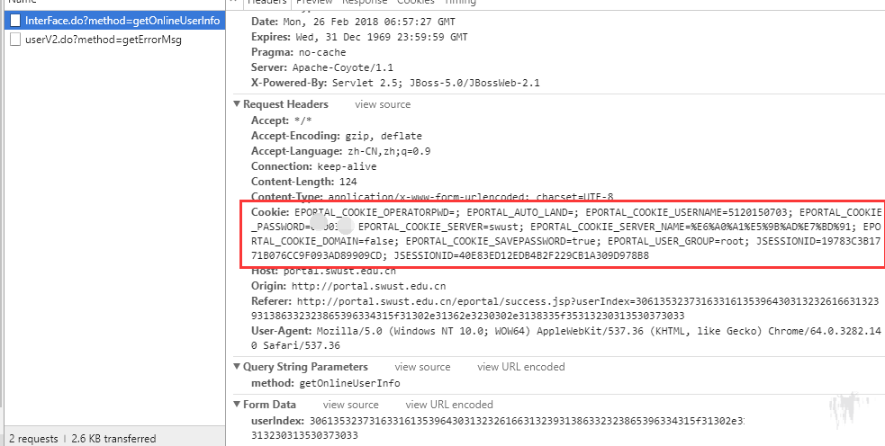This screenshot has height=446, width=885.
Task: Click the file icon beside InterFace.do request
Action: [x=14, y=20]
